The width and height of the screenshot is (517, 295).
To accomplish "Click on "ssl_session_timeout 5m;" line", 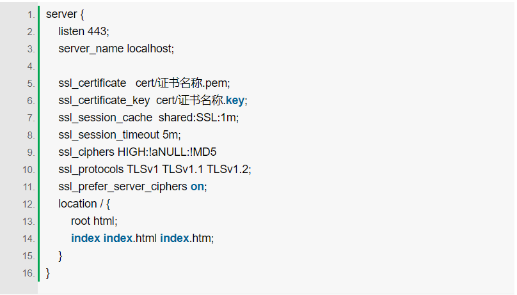I will [x=120, y=135].
